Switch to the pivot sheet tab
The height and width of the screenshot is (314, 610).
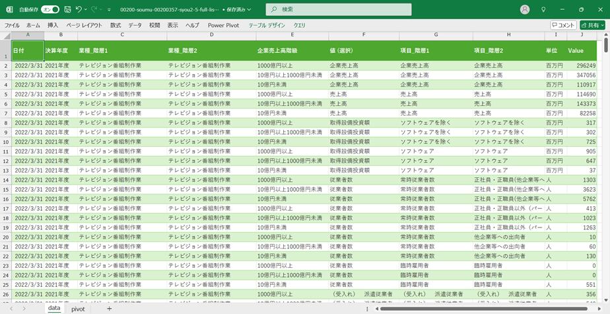pos(78,309)
